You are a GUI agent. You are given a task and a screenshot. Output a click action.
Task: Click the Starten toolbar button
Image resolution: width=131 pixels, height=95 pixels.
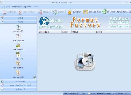click(58, 12)
